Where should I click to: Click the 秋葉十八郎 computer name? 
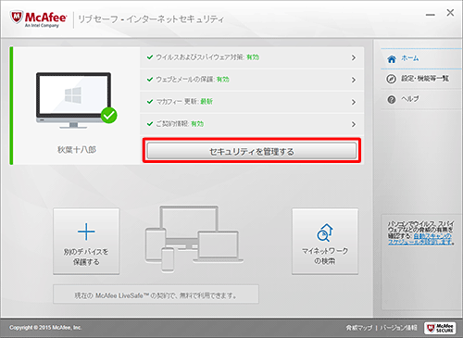tap(77, 150)
